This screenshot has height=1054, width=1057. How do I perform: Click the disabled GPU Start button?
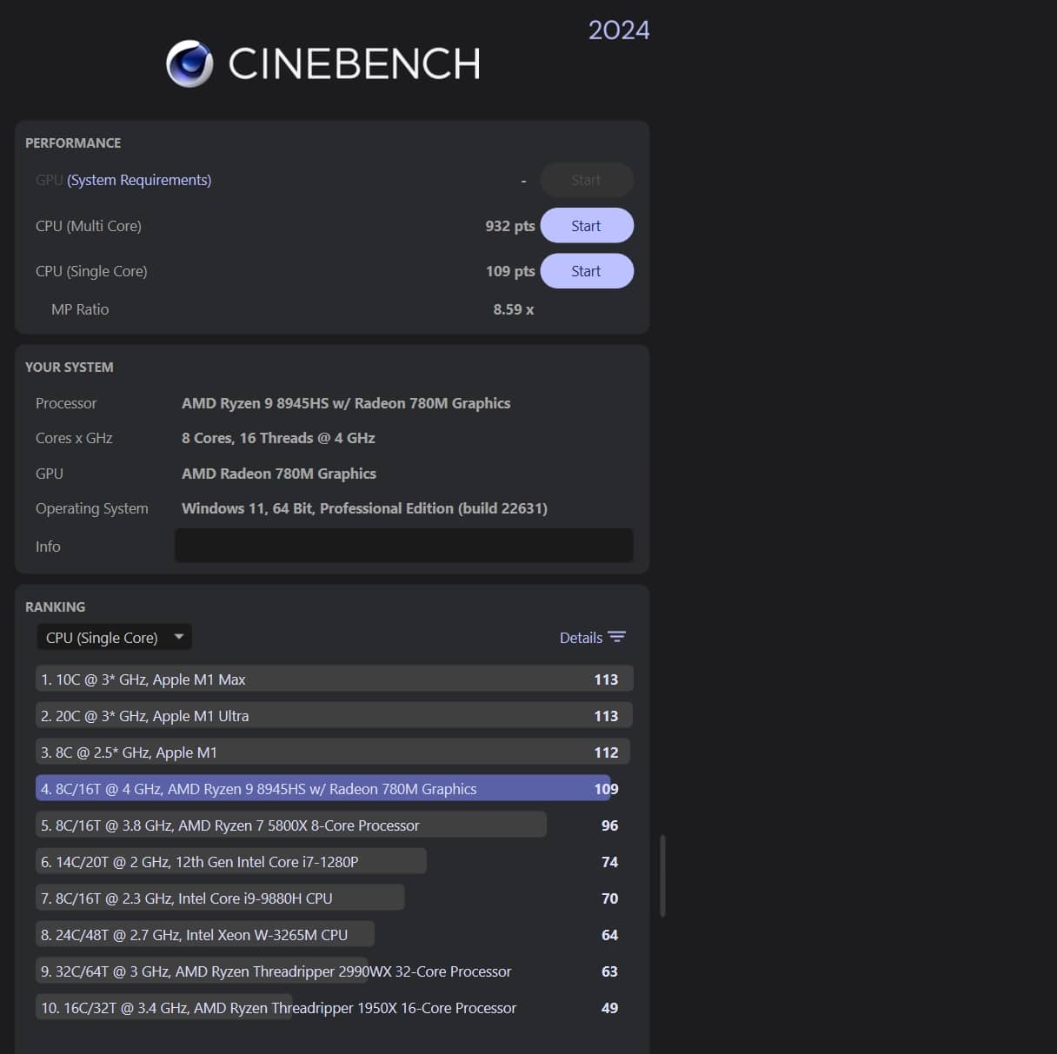pyautogui.click(x=586, y=180)
